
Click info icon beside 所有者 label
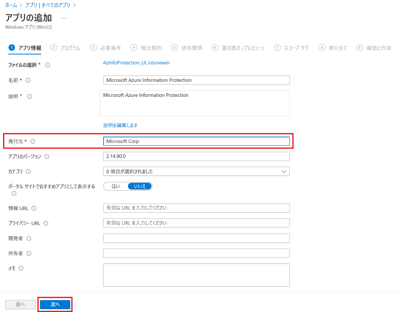29,253
